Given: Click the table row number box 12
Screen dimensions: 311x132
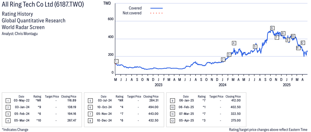Looking at the screenshot, I should pyautogui.click(x=172, y=120).
